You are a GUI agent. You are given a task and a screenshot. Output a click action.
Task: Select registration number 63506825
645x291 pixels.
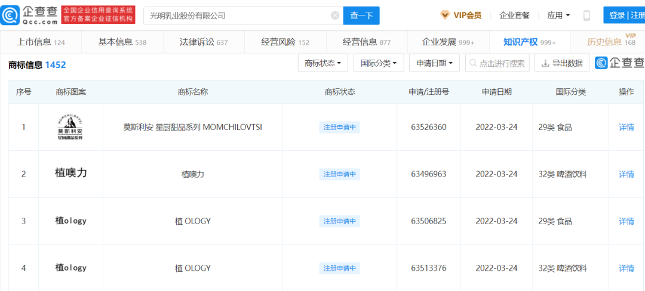[x=428, y=221]
